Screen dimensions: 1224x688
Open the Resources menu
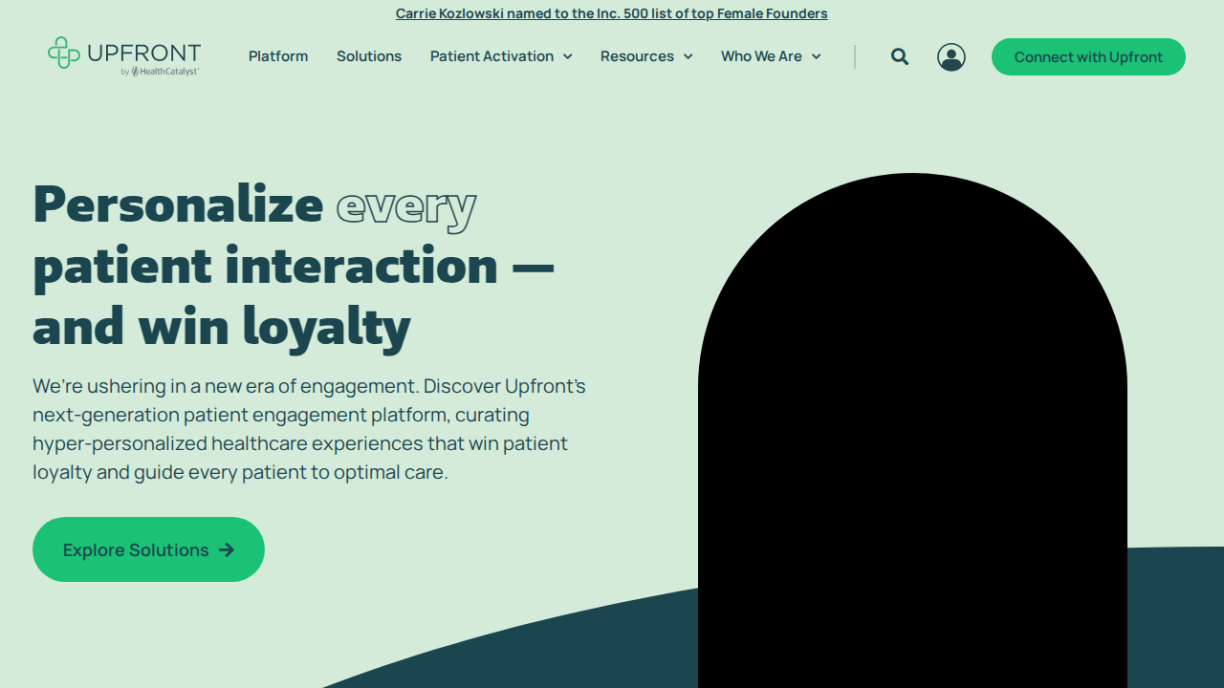coord(637,56)
